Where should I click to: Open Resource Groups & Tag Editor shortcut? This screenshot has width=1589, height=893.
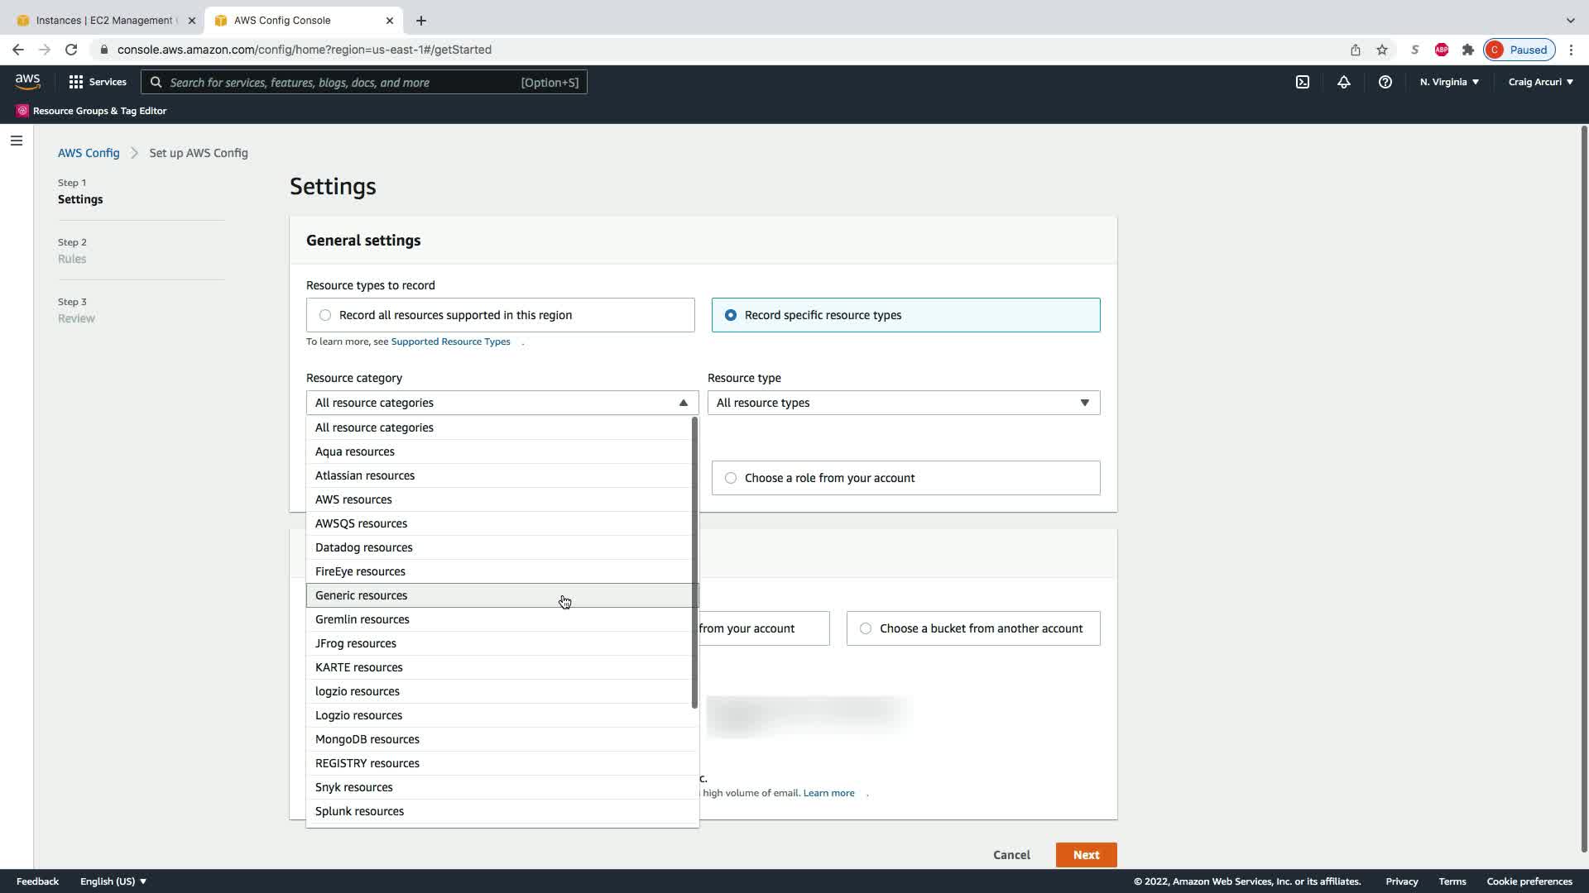pos(91,111)
